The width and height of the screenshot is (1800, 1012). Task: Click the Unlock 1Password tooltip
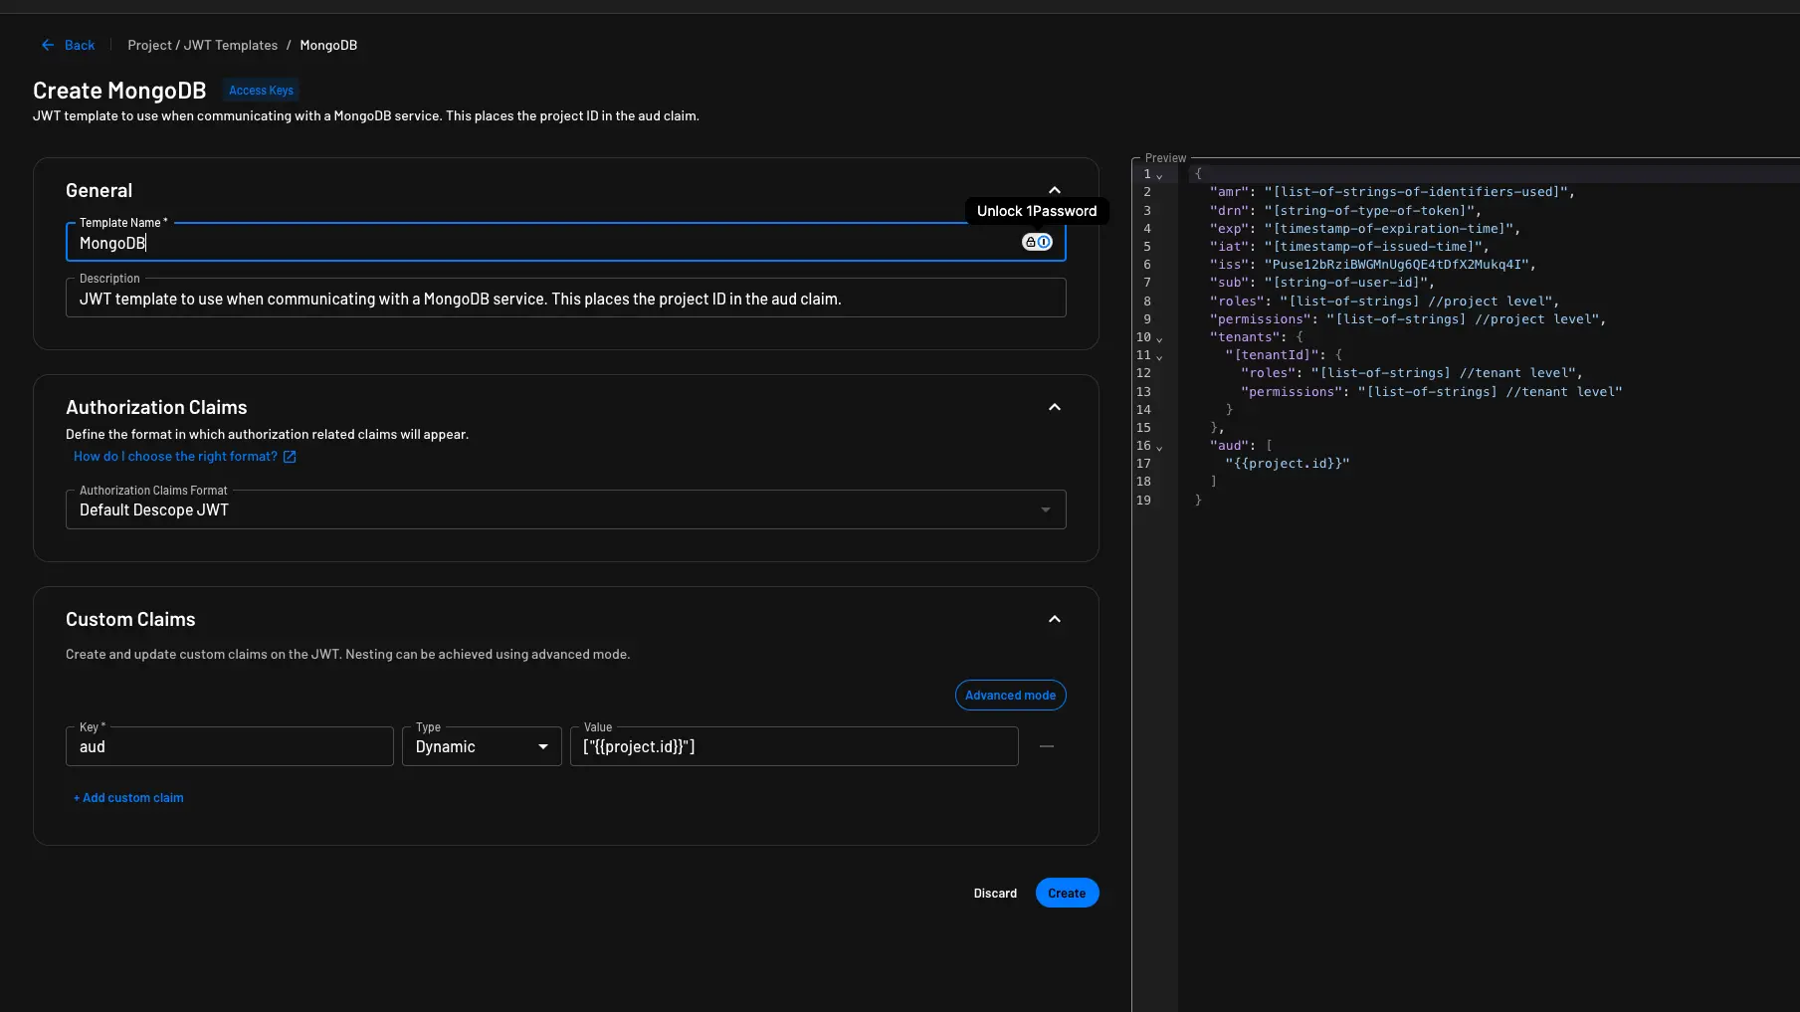(x=1037, y=211)
